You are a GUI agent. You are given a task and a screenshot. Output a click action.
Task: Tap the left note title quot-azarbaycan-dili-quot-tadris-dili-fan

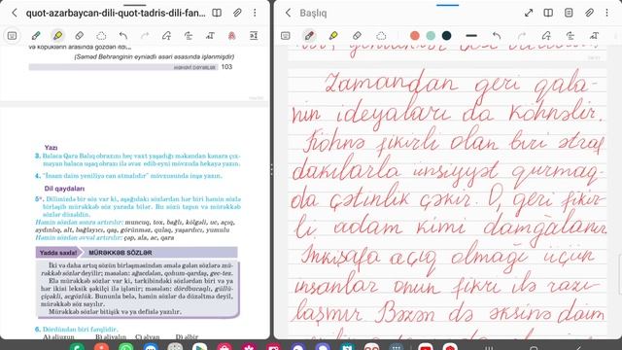click(x=116, y=13)
